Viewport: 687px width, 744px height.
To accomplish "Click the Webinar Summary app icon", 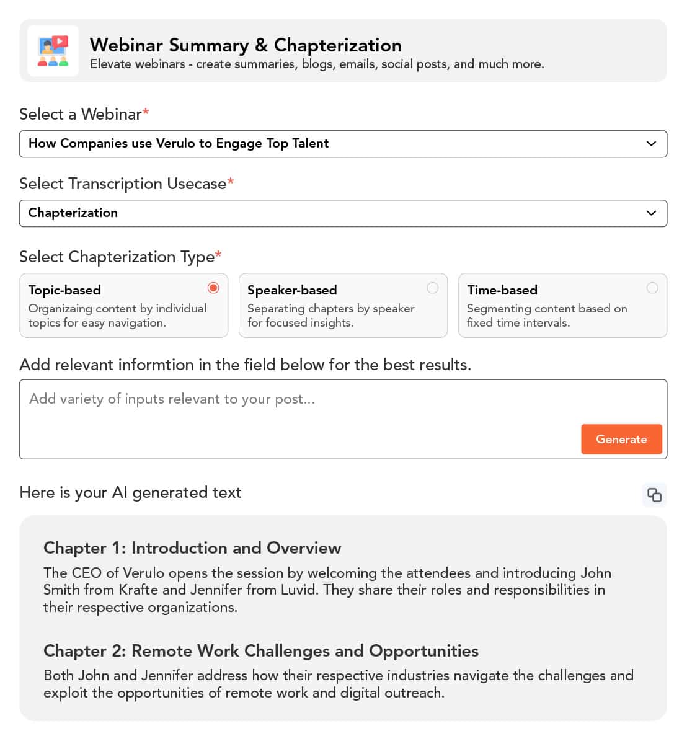I will click(53, 50).
